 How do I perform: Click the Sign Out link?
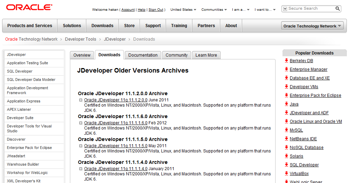pos(156,10)
